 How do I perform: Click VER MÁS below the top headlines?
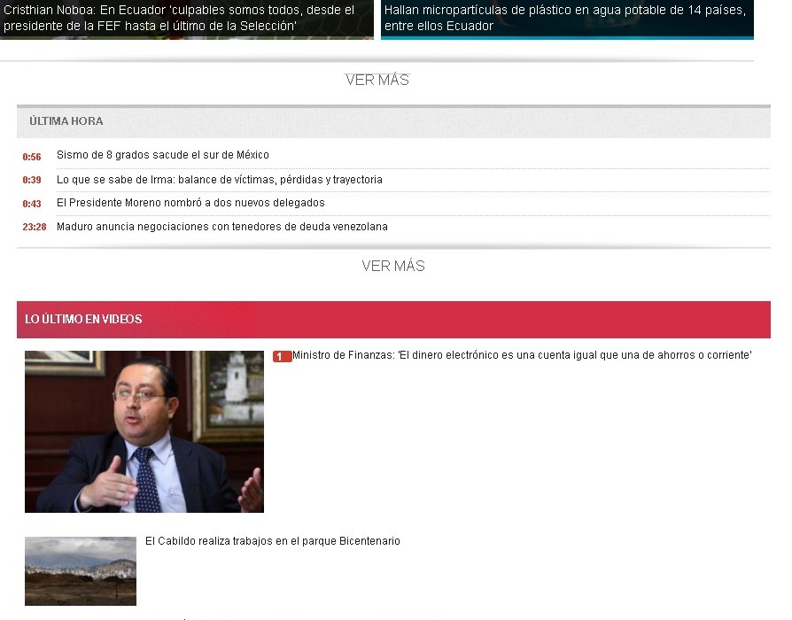click(377, 80)
